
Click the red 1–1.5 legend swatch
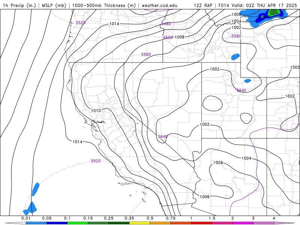coord(202,223)
